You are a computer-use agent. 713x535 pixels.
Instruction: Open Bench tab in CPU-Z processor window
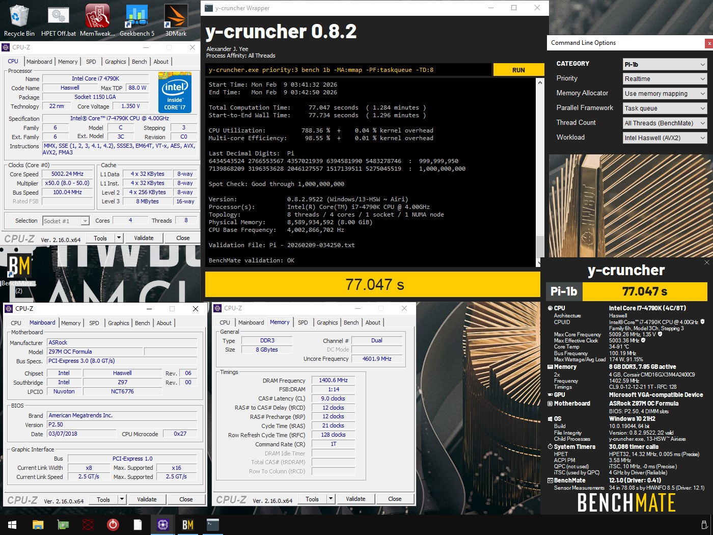(139, 62)
